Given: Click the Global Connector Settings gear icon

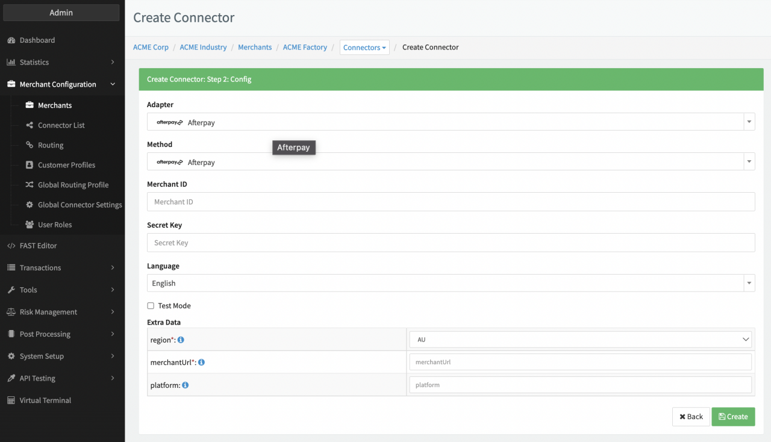Looking at the screenshot, I should pos(30,205).
